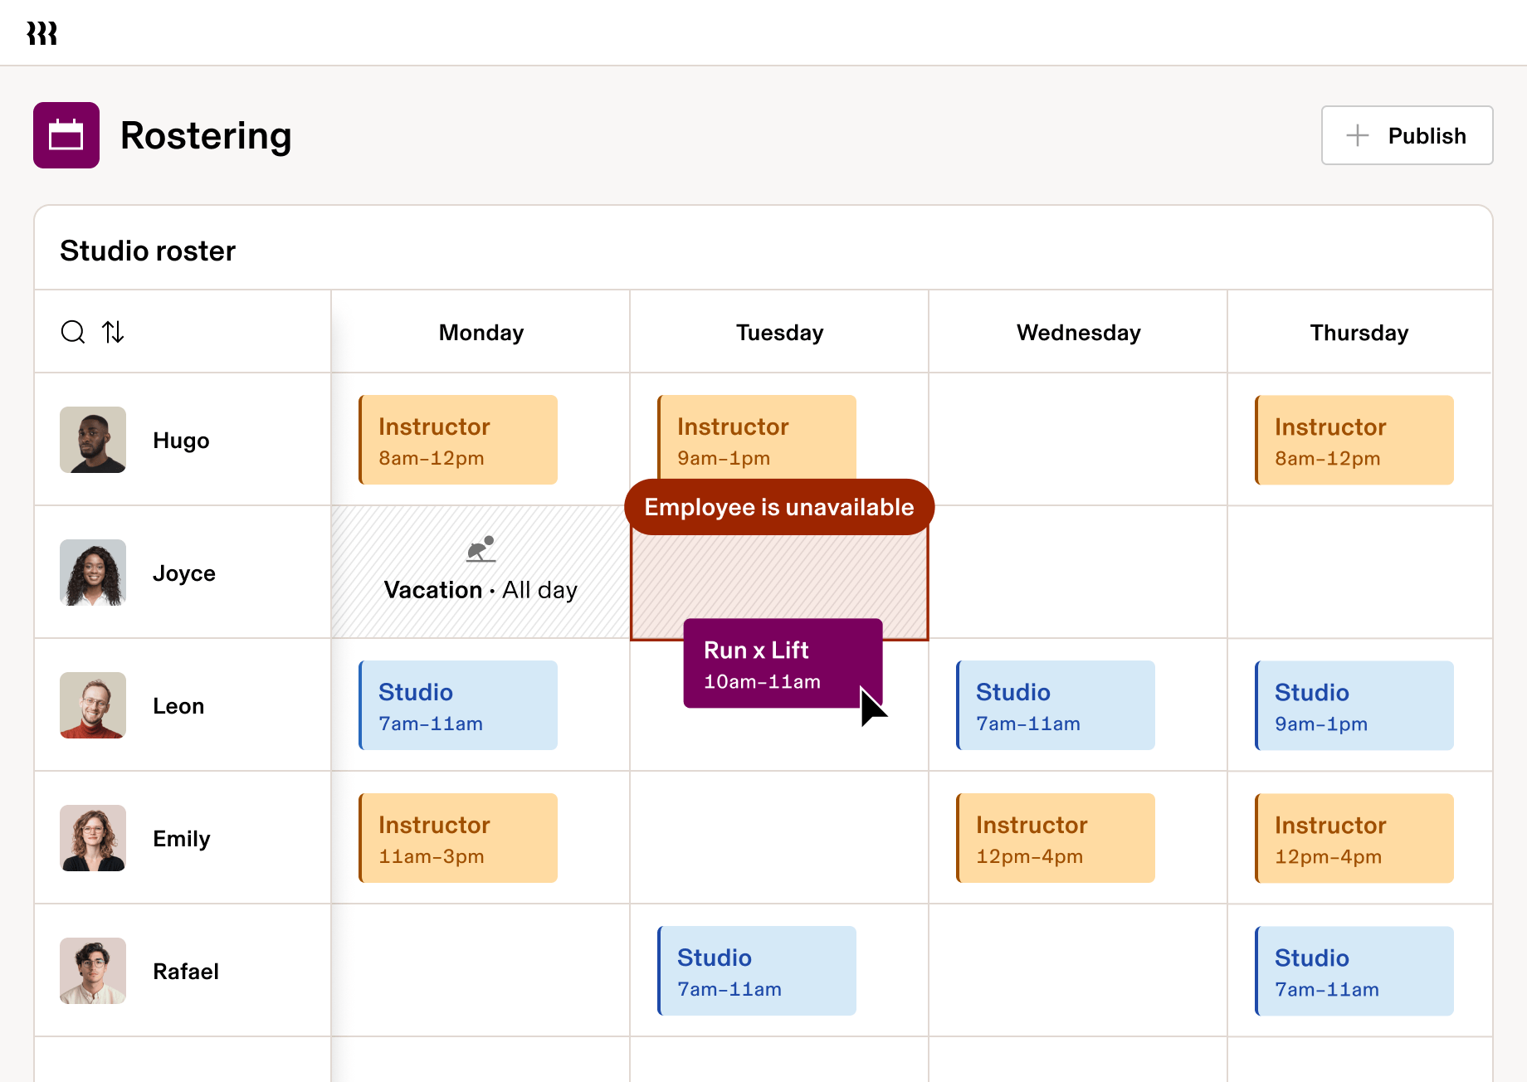Select the Run x Lift shift being dragged
Screen dimensions: 1527x1082
click(x=782, y=664)
